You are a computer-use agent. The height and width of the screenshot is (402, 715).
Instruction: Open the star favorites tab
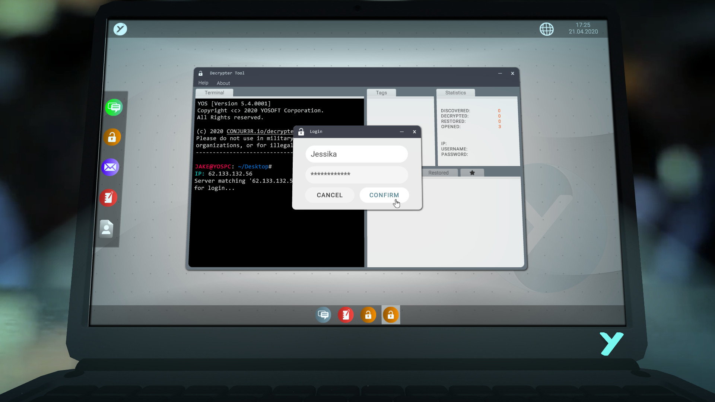tap(472, 173)
